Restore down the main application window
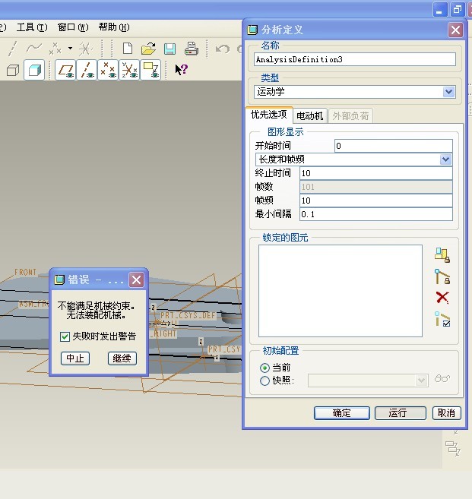This screenshot has height=499, width=472. (458, 10)
